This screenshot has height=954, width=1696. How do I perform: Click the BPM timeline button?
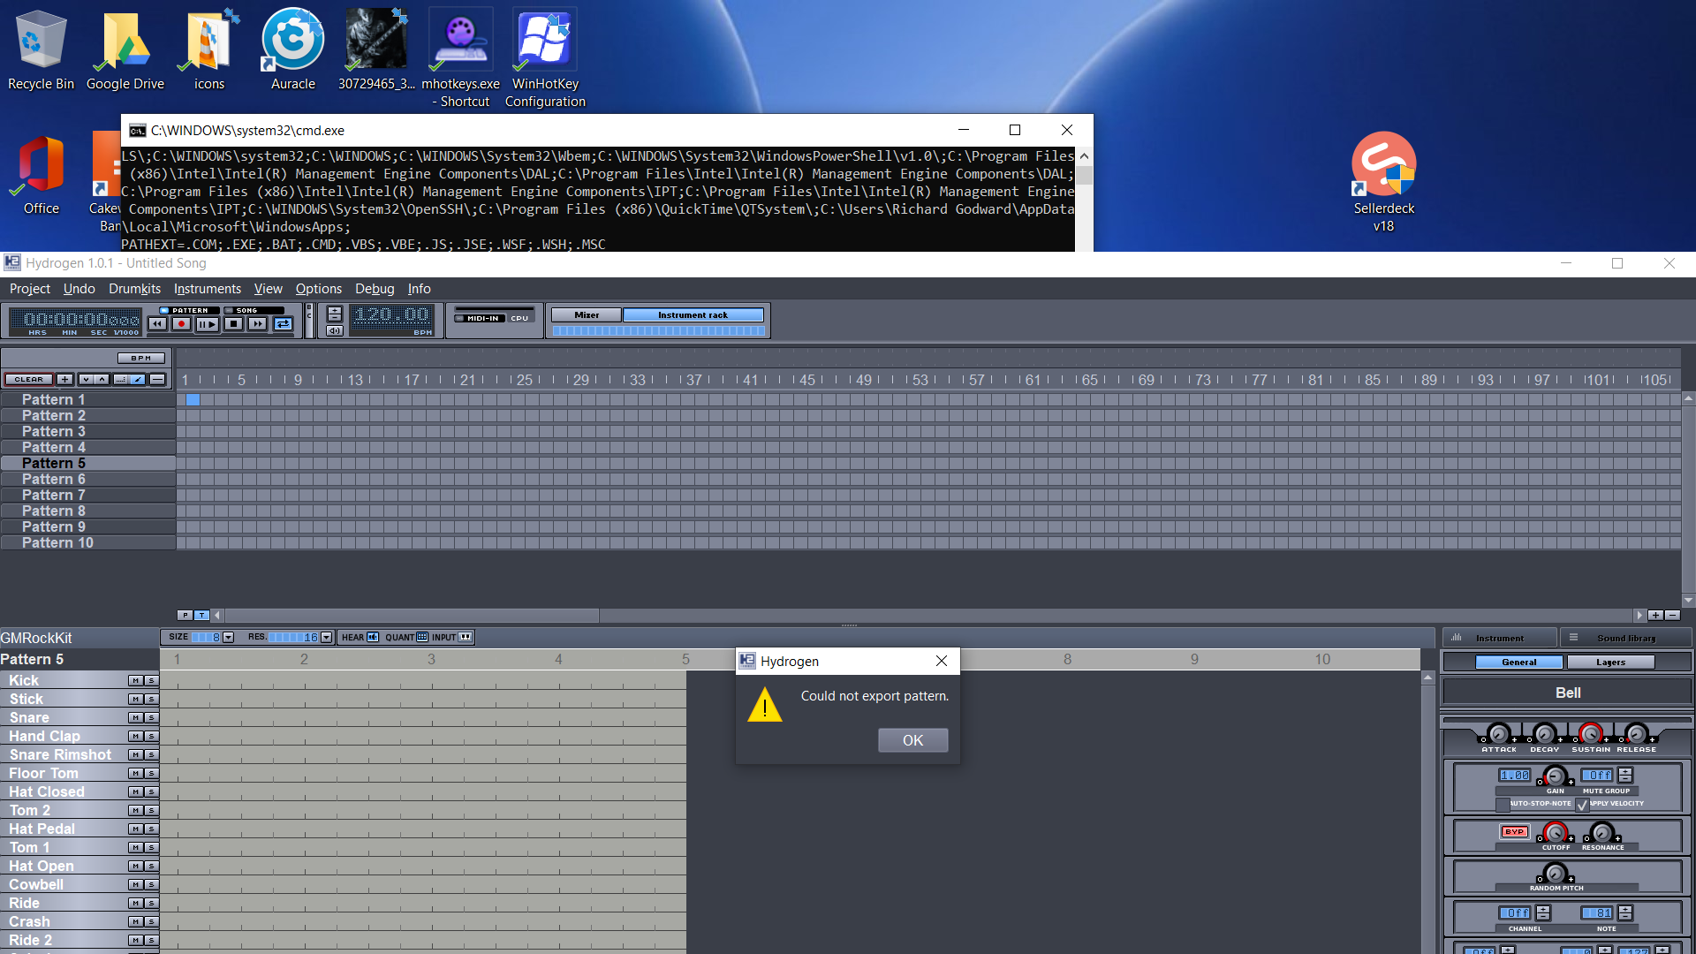141,358
